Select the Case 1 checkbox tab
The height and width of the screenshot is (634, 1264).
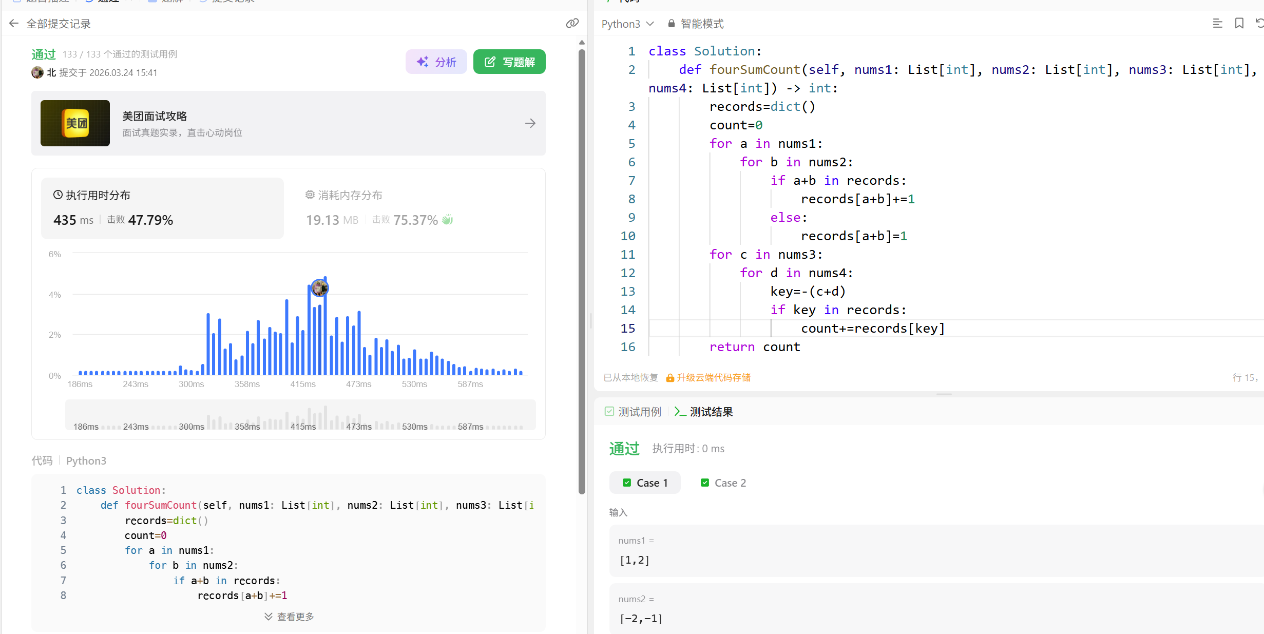point(645,483)
